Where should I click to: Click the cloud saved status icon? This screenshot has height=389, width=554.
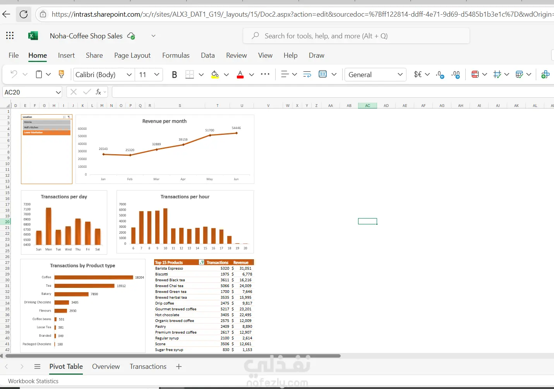click(131, 36)
